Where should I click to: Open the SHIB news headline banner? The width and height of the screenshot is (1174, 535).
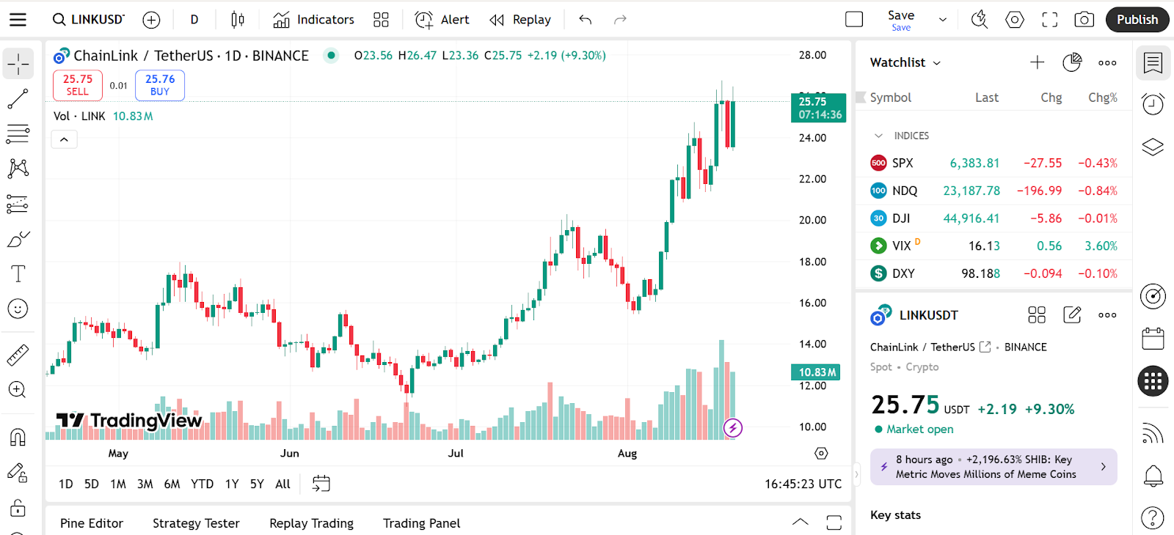click(x=993, y=467)
